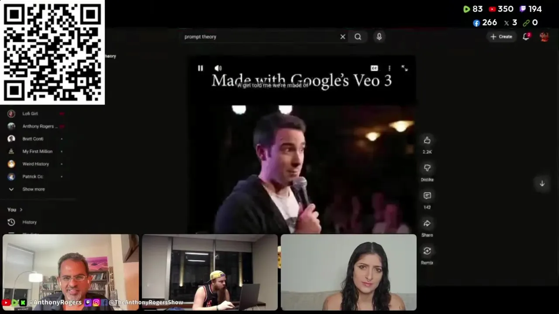Open the You section
The height and width of the screenshot is (314, 559).
coord(14,210)
